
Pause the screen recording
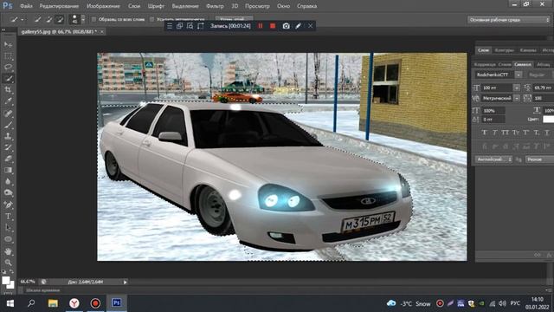click(261, 26)
